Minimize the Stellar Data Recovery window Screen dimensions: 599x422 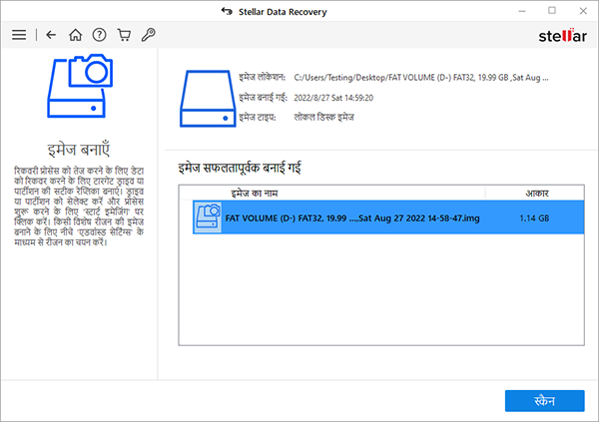tap(522, 11)
